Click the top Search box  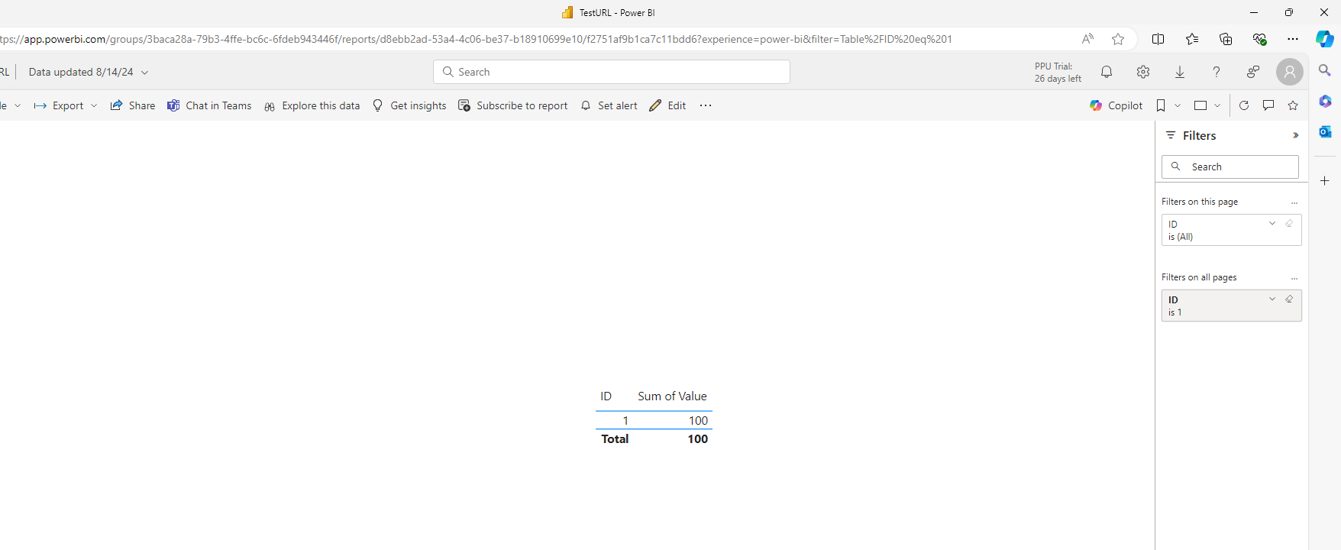click(x=612, y=72)
